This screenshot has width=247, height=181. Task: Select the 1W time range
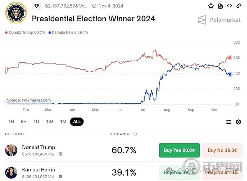click(49, 122)
